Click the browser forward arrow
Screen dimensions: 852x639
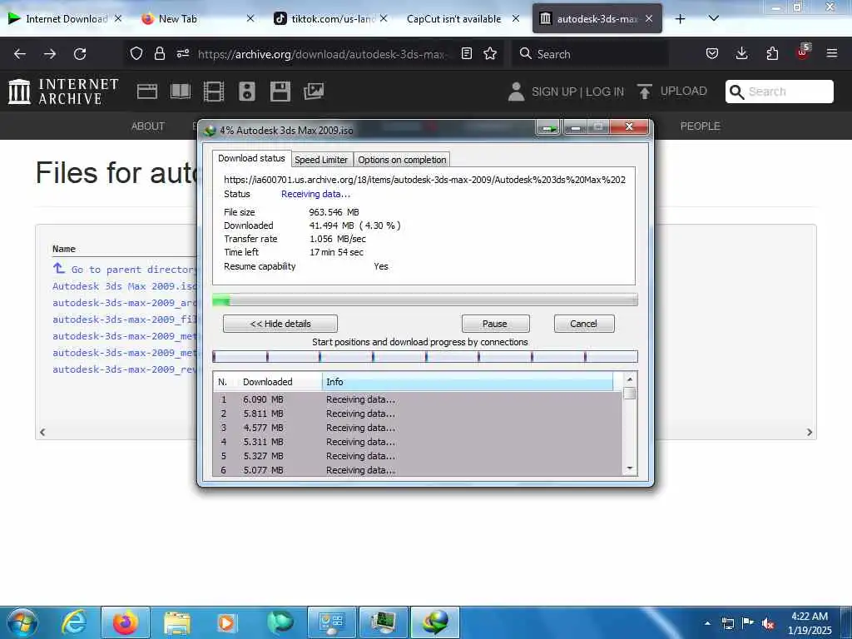[x=50, y=54]
